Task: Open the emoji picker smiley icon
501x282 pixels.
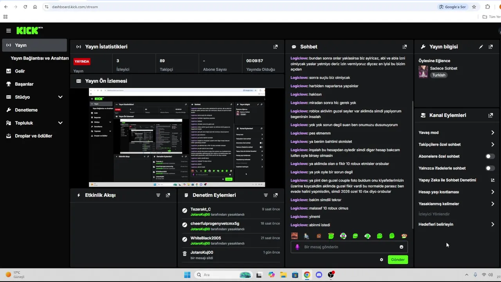Action: (401, 247)
